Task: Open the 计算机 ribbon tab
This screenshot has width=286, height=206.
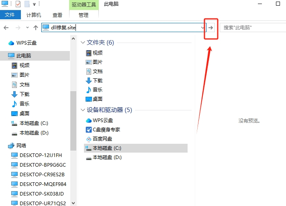Action: pos(34,15)
